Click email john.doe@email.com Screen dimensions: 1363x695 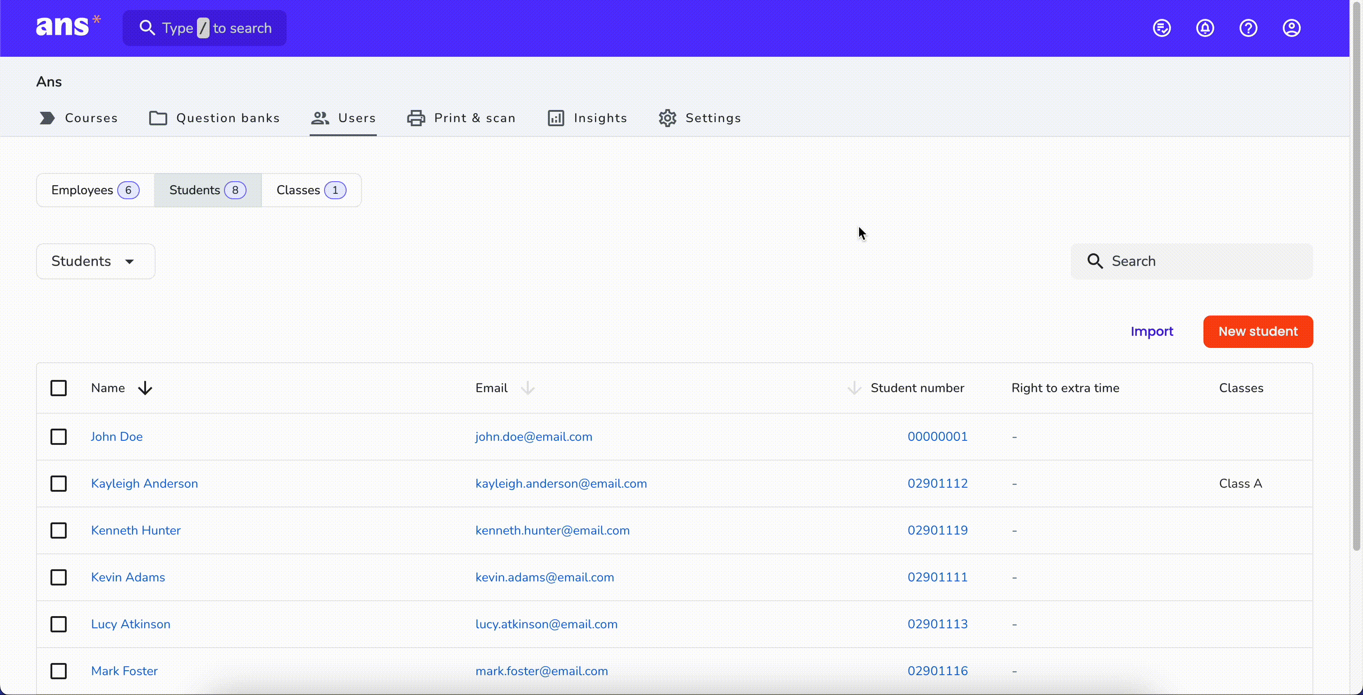[534, 437]
